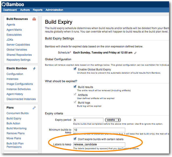The image size is (172, 157).
Task: Toggle the Artifacts checkbox
Action: pyautogui.click(x=75, y=94)
